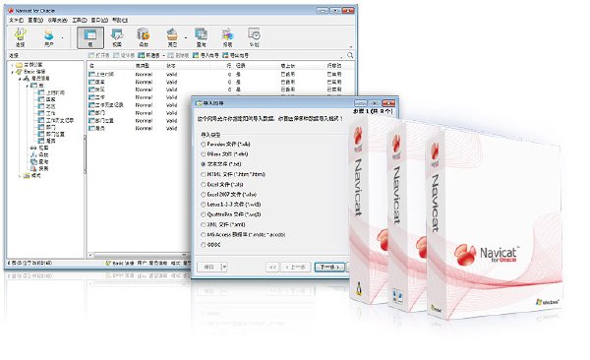Open the 文件 (File) menu
590x360 pixels.
tap(16, 20)
